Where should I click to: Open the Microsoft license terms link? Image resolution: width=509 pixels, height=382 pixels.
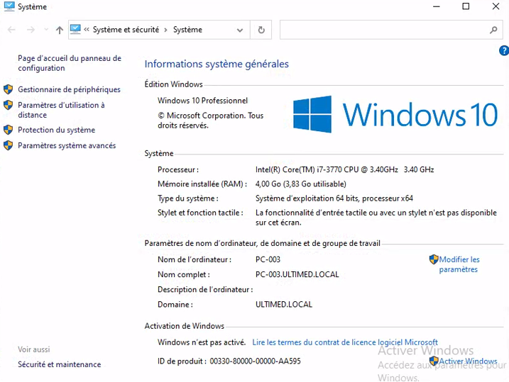345,342
